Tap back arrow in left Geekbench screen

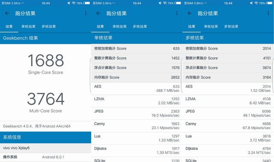point(7,13)
